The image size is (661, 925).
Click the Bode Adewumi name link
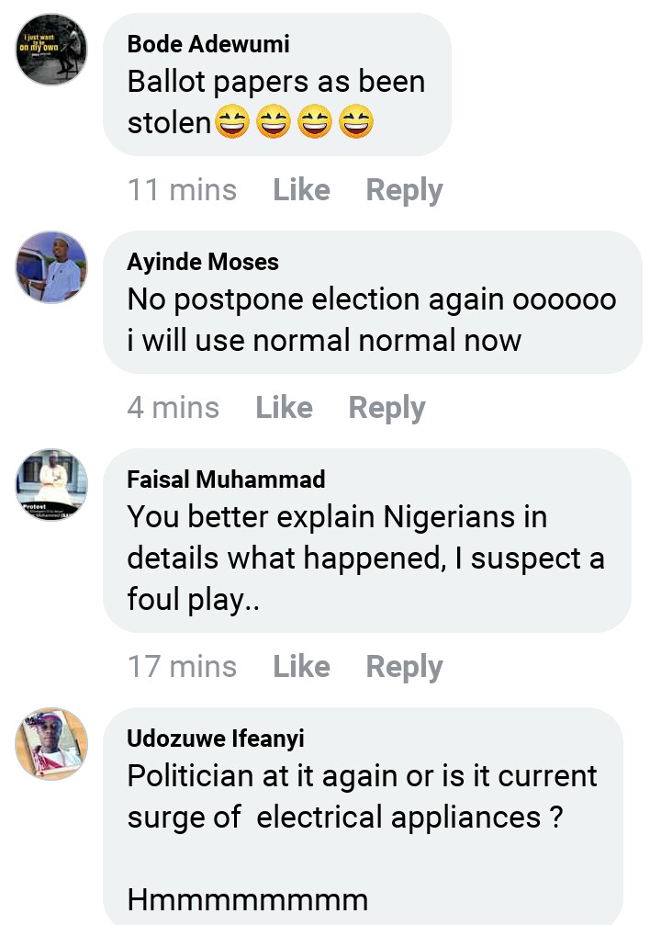[208, 43]
